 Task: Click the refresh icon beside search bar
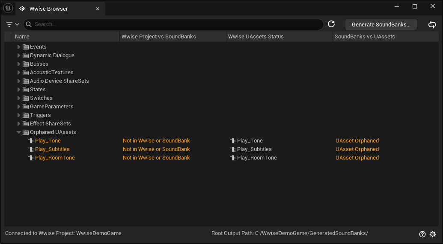[331, 24]
